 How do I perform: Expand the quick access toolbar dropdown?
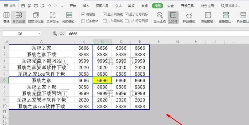pyautogui.click(x=62, y=6)
